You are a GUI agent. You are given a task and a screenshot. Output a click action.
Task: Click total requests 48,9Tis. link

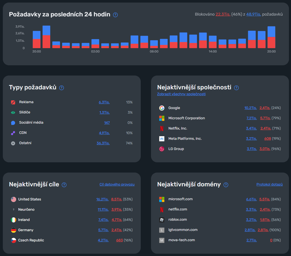[x=254, y=14]
